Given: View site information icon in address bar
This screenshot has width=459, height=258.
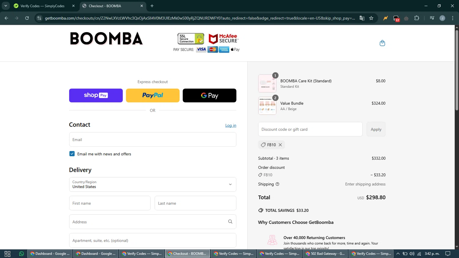Looking at the screenshot, I should [39, 18].
